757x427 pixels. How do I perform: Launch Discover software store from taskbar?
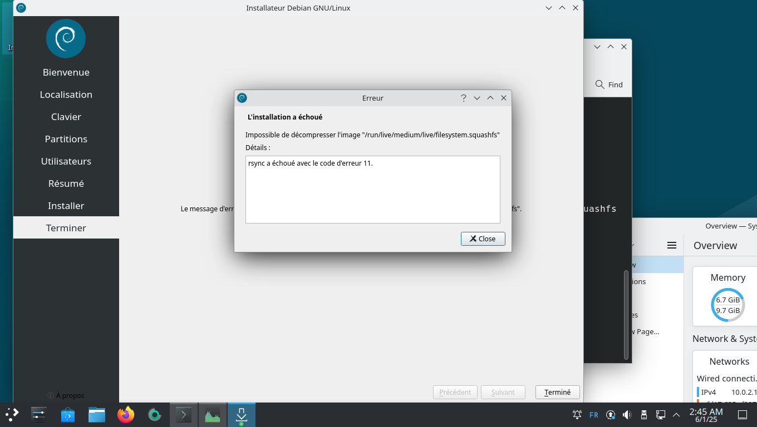point(68,414)
